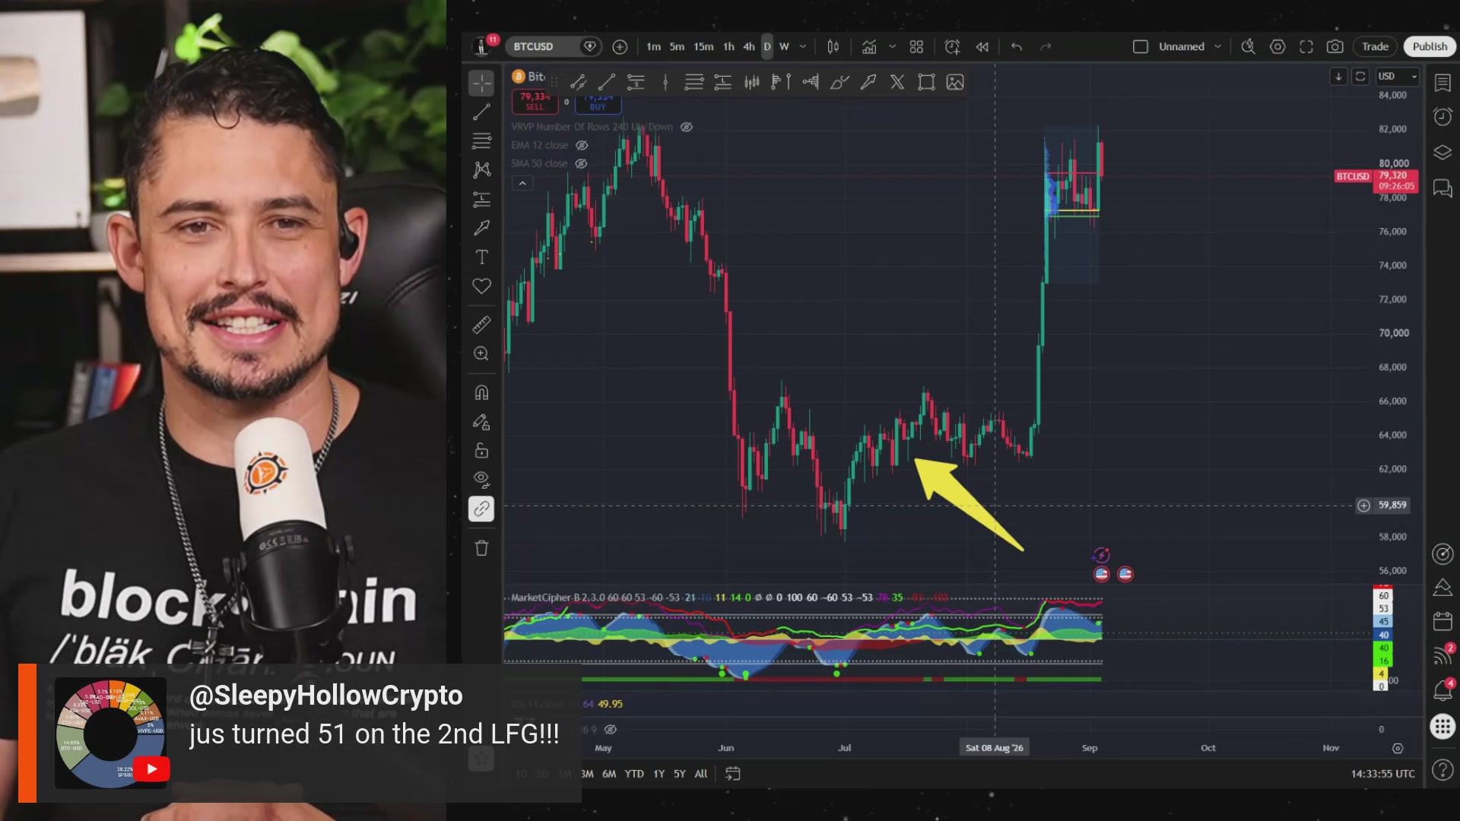Pick the X post tool in floating toolbar
This screenshot has width=1460, height=821.
click(897, 83)
